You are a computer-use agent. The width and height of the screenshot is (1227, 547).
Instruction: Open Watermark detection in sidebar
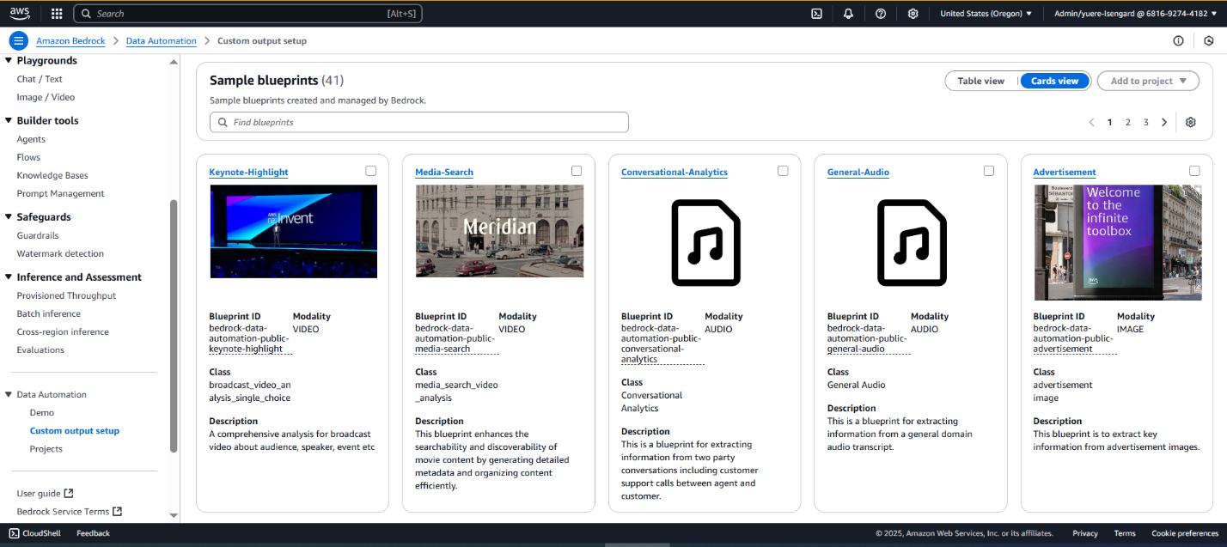tap(60, 253)
